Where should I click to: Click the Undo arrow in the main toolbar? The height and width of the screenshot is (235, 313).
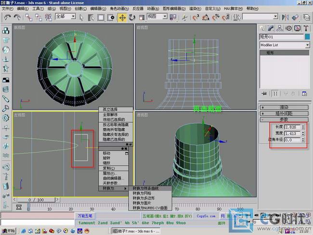pos(7,17)
